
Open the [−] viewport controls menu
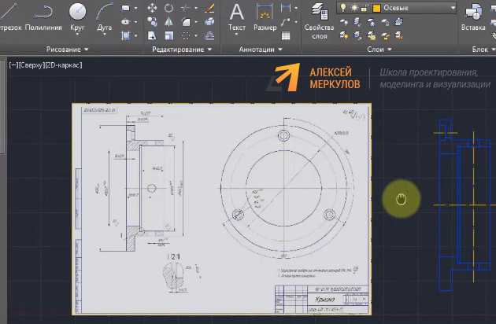tap(13, 65)
